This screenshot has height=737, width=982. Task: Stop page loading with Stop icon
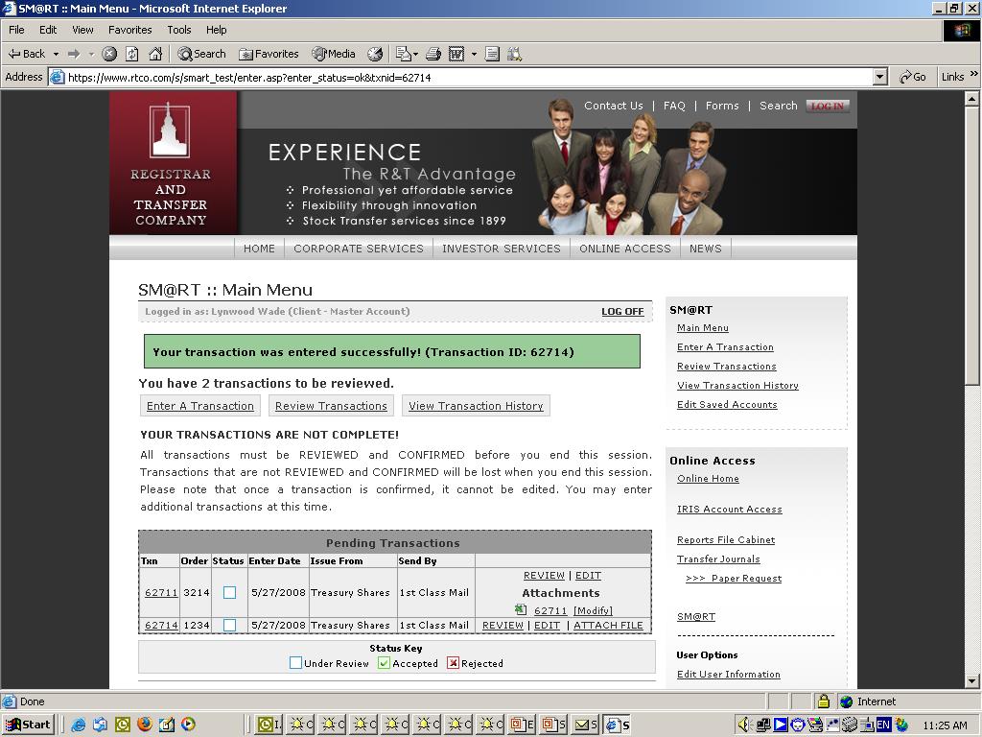point(109,54)
